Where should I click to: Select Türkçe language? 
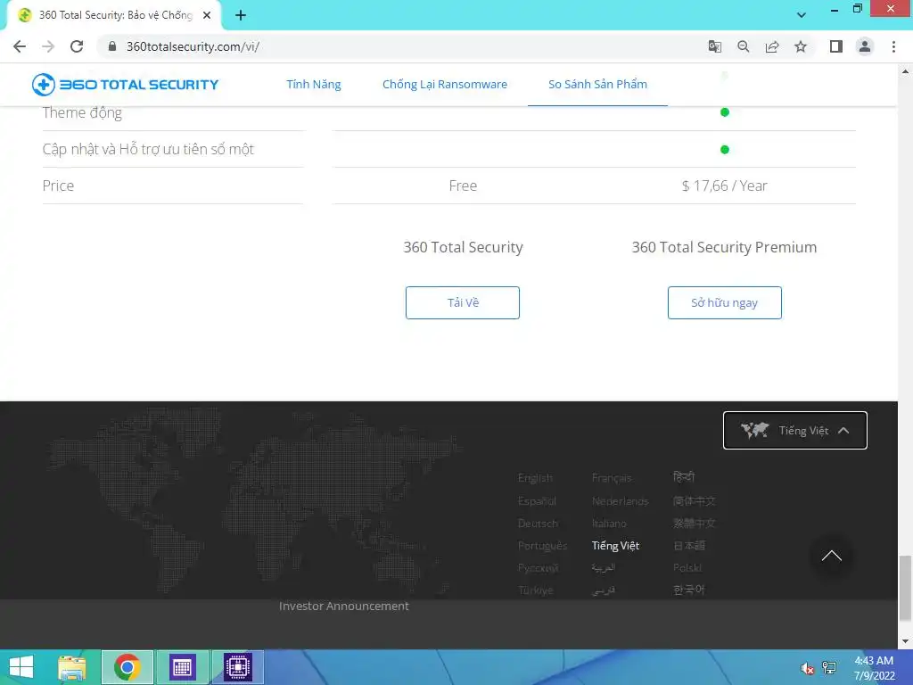(x=536, y=590)
